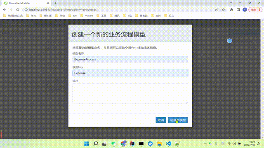Click the moon notification icon on taskbar

click(259, 143)
